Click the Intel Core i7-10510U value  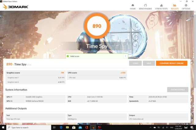(95, 97)
